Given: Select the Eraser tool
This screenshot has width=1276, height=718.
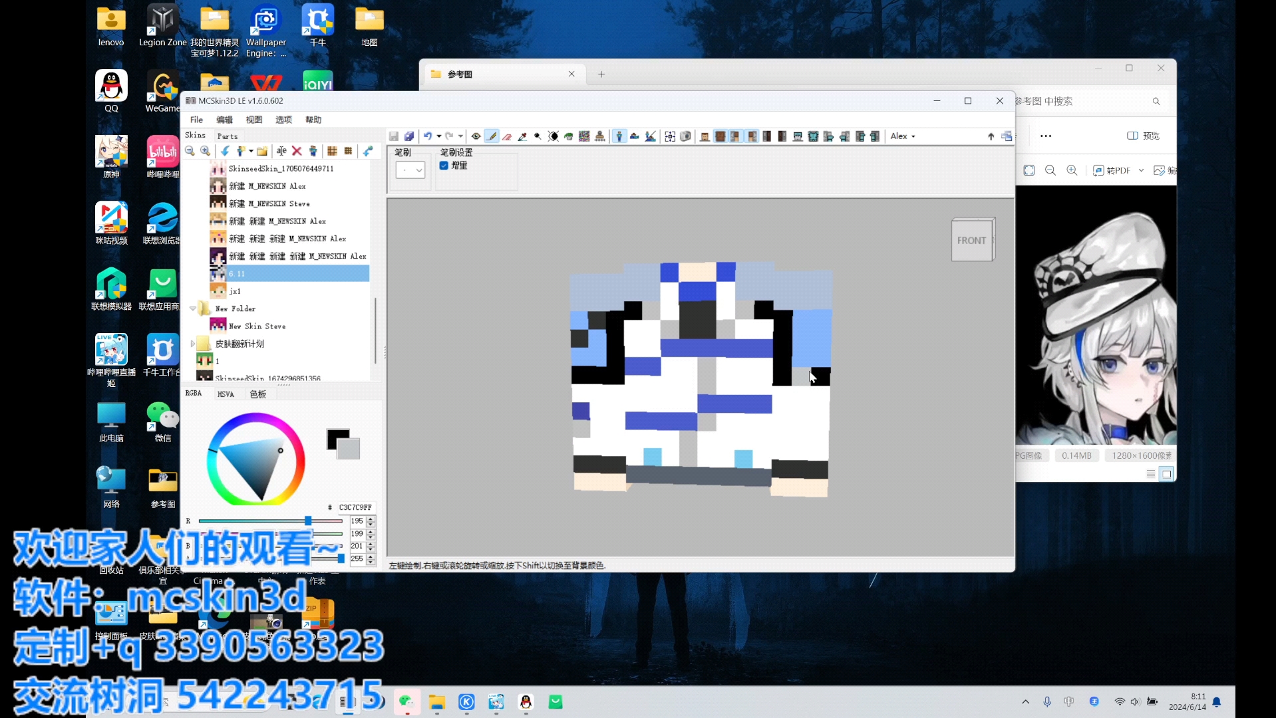Looking at the screenshot, I should point(507,136).
